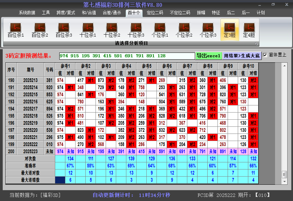
Task: Open the 个位杀1 analysis icon
Action: pyautogui.click(x=160, y=30)
